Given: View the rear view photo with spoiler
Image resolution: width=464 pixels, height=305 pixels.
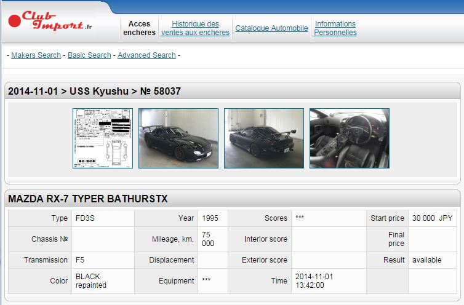Looking at the screenshot, I should [264, 138].
